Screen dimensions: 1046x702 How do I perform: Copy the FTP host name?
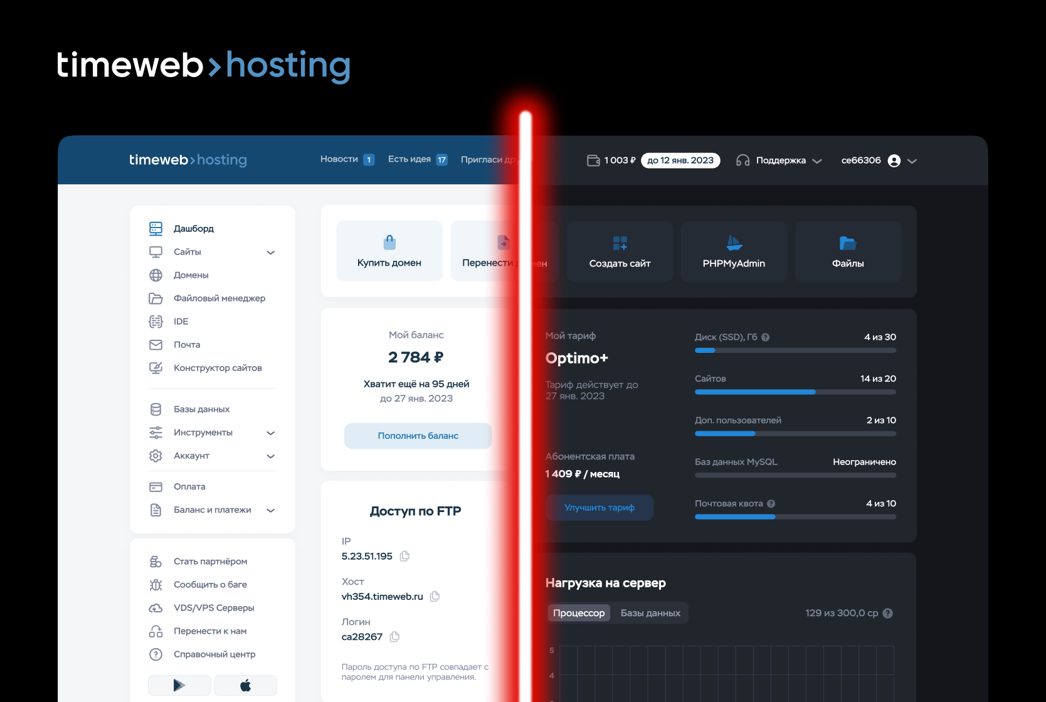435,596
